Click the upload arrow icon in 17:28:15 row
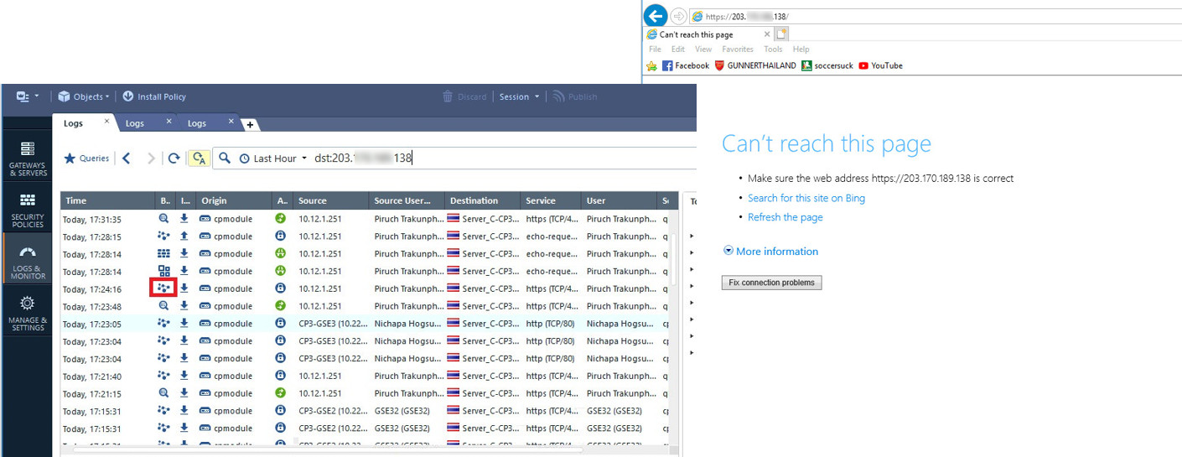 pos(184,236)
